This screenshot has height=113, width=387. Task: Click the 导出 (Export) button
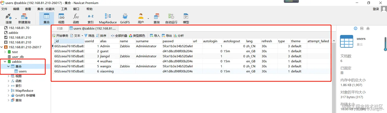point(167,36)
